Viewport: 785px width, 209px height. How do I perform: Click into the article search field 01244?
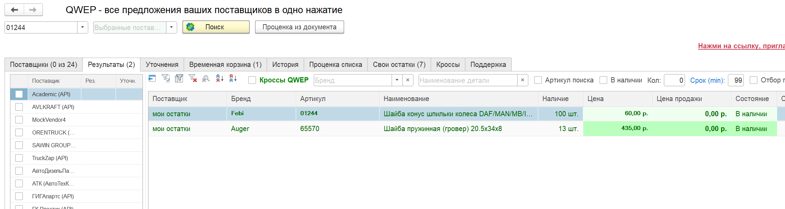pos(41,27)
